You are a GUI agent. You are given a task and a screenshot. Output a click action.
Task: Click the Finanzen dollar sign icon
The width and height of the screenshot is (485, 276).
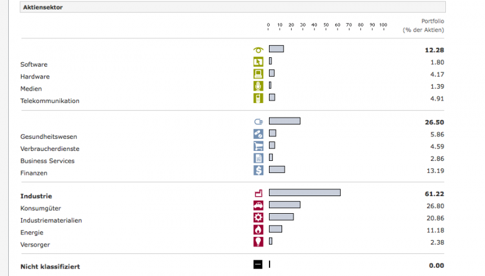tap(258, 170)
